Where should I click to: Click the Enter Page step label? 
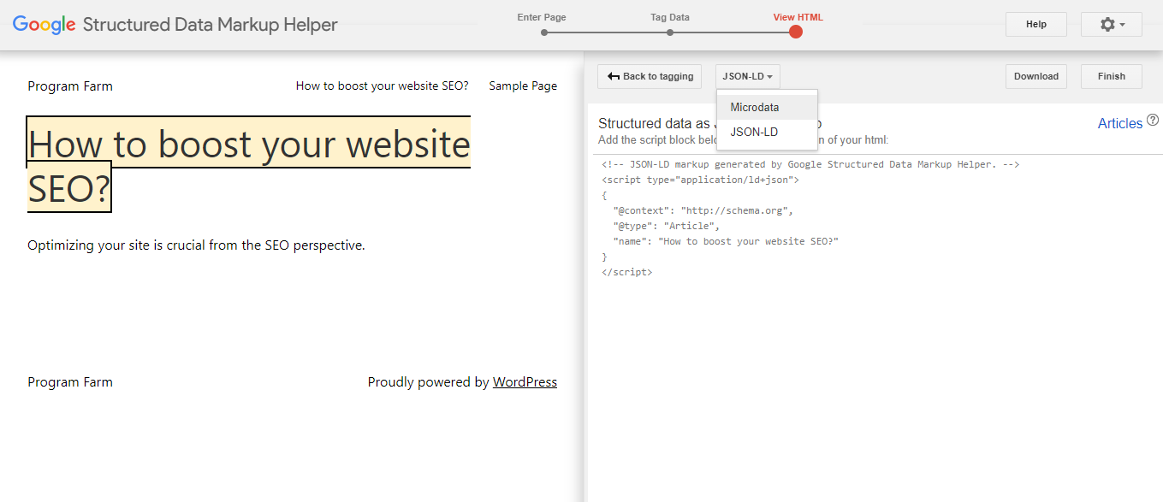pos(542,17)
